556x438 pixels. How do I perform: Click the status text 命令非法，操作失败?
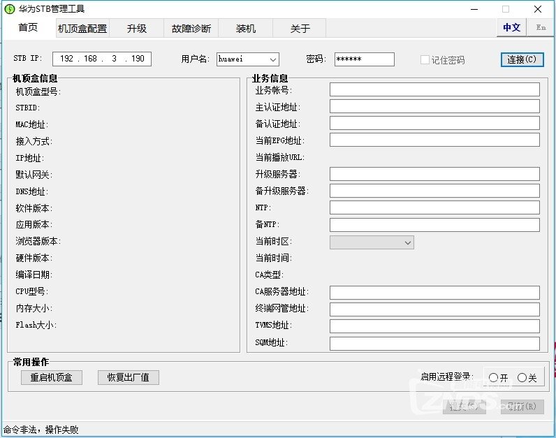click(41, 430)
